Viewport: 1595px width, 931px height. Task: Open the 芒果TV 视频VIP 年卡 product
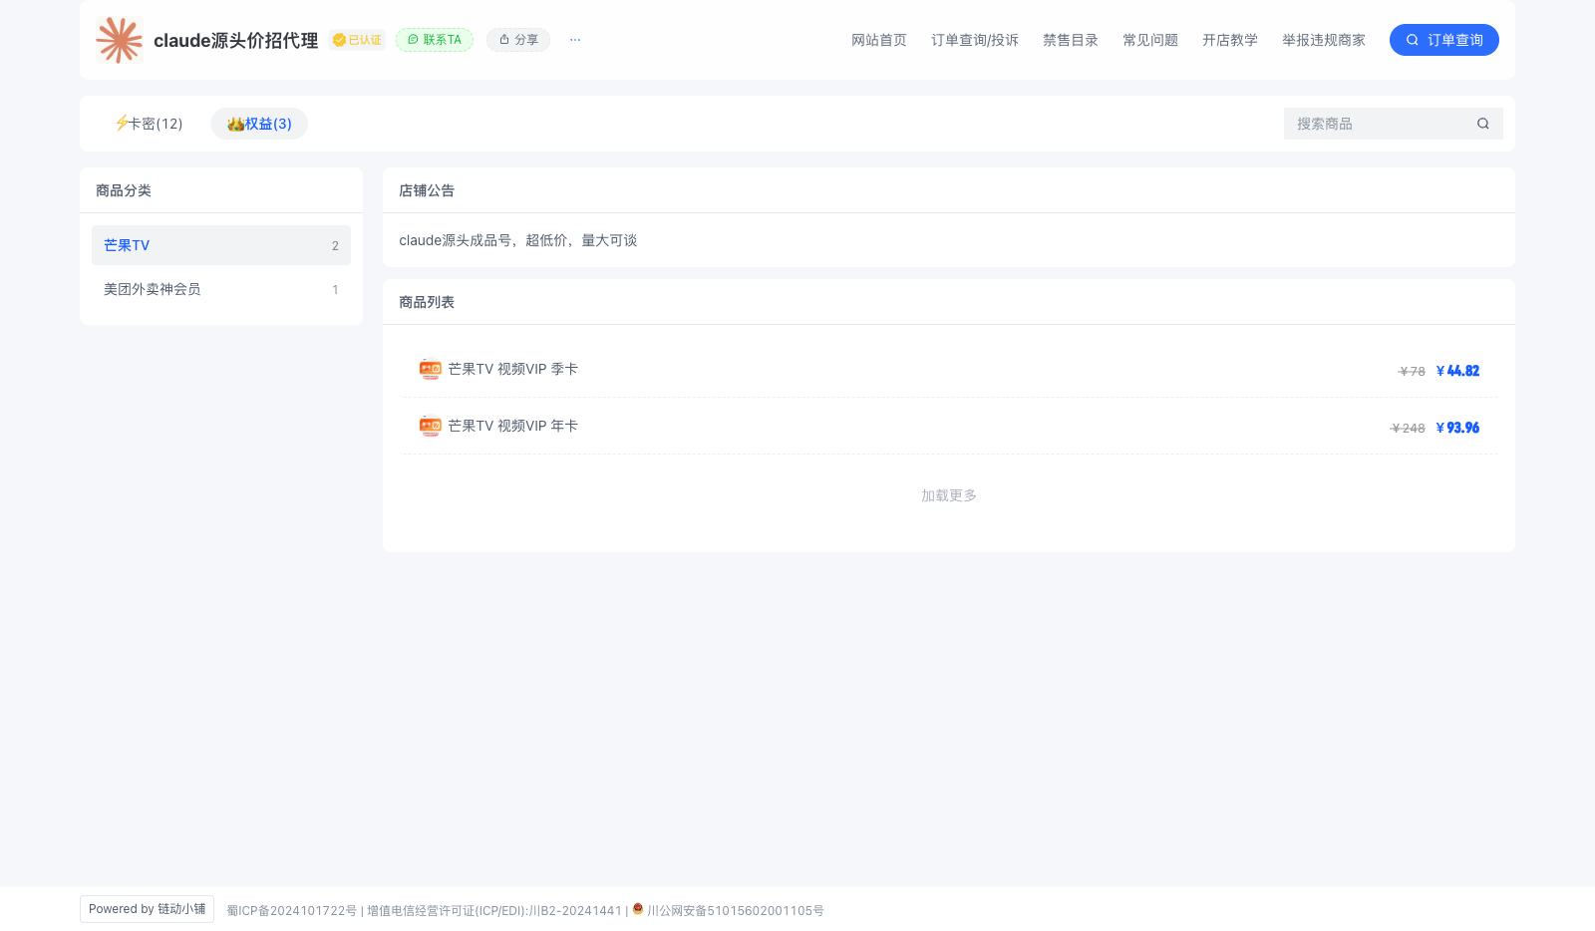click(949, 426)
